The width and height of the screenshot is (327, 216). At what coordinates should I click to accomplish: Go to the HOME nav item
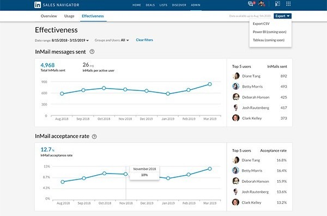[x=137, y=5]
